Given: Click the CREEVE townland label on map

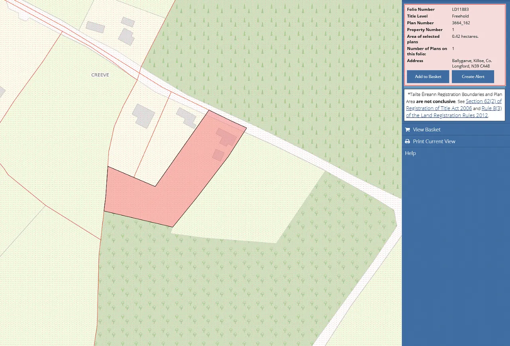Looking at the screenshot, I should tap(100, 75).
